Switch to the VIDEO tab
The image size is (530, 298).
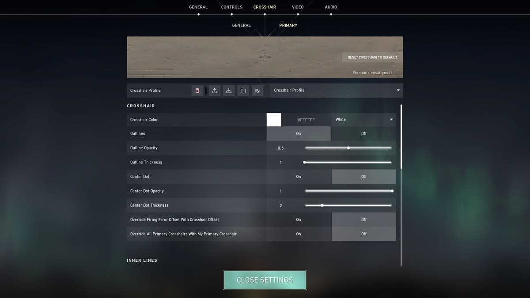pyautogui.click(x=297, y=7)
